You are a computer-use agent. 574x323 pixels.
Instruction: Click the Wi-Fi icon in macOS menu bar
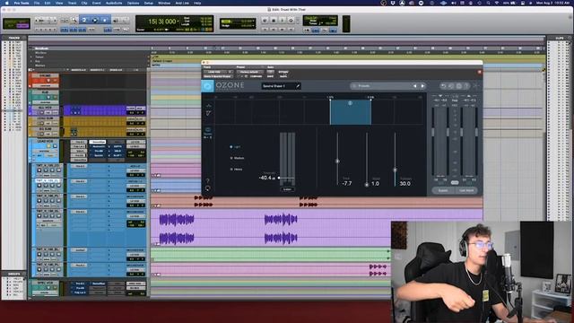pos(497,3)
